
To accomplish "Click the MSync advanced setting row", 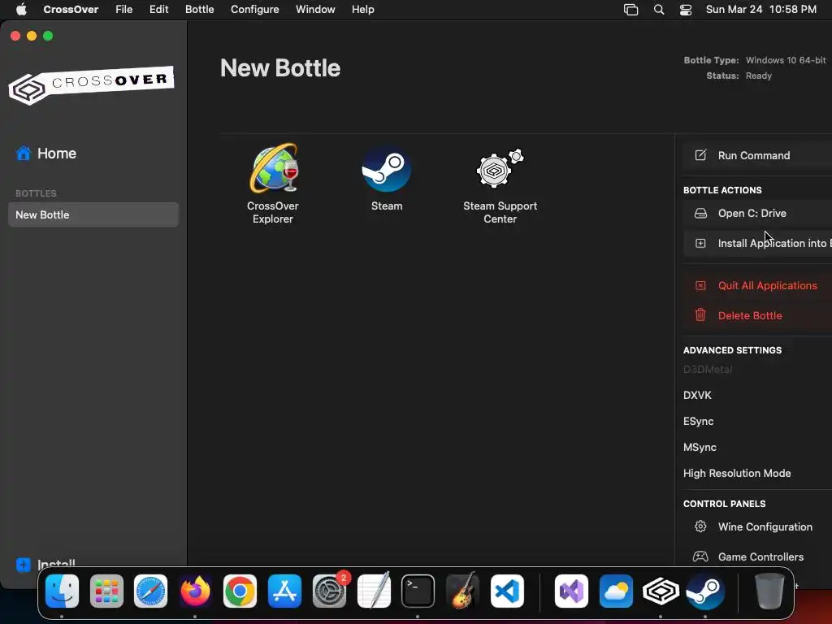I will tap(757, 447).
